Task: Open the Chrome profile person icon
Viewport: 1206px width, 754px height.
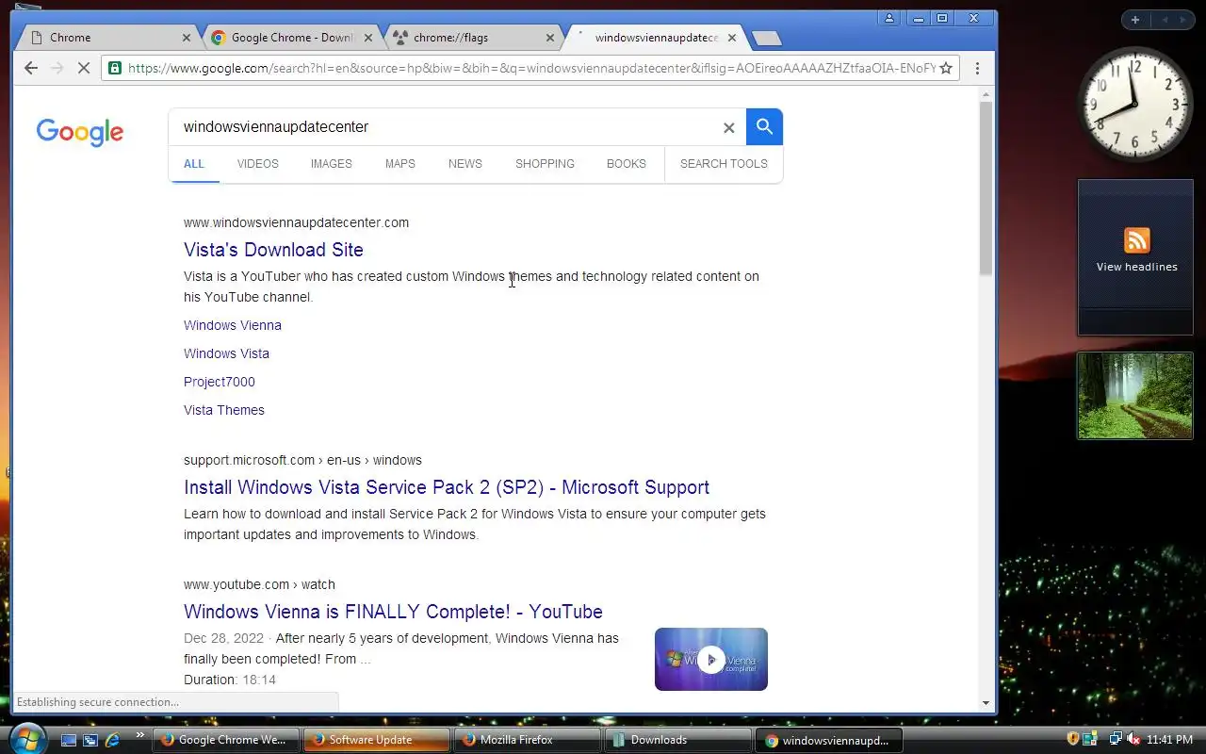Action: [888, 18]
